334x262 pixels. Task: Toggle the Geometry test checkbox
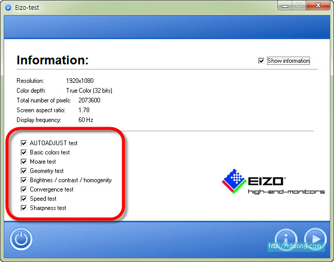(24, 171)
